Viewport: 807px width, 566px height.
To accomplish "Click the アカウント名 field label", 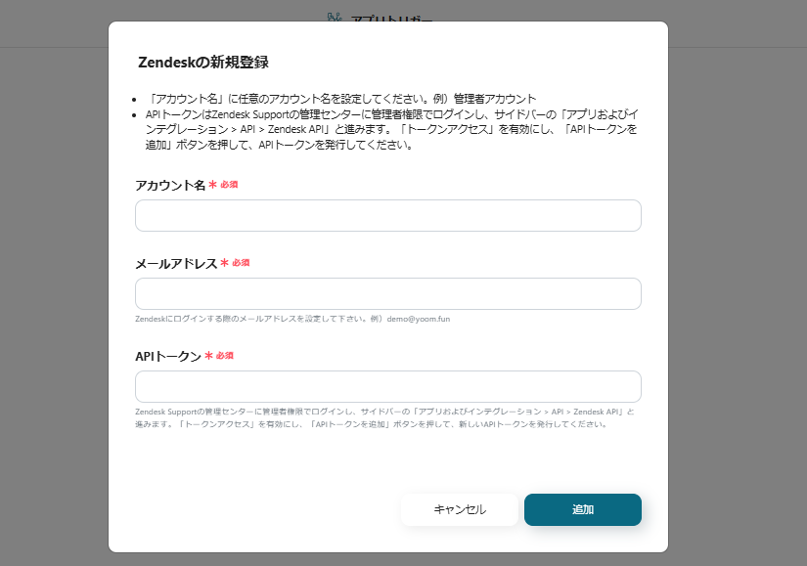I will pyautogui.click(x=170, y=185).
